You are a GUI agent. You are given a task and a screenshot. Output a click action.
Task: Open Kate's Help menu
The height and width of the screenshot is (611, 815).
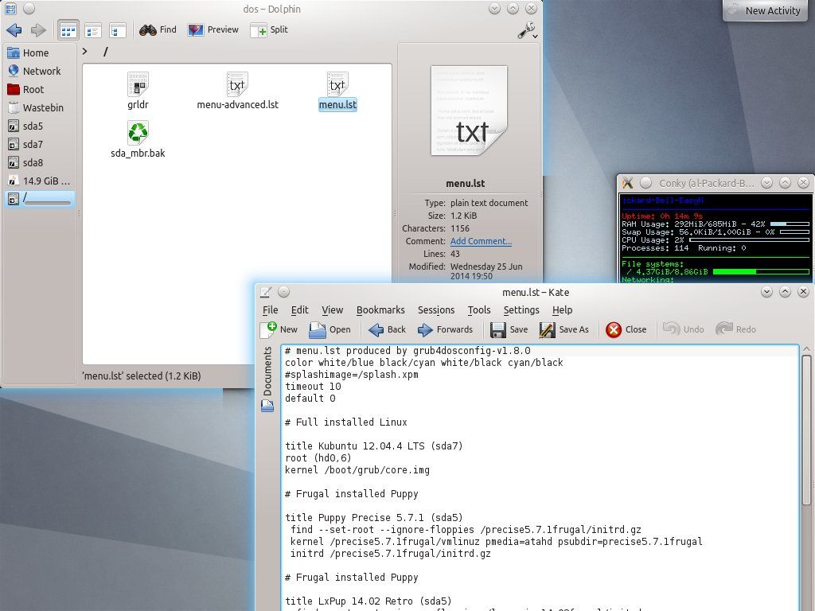coord(562,310)
